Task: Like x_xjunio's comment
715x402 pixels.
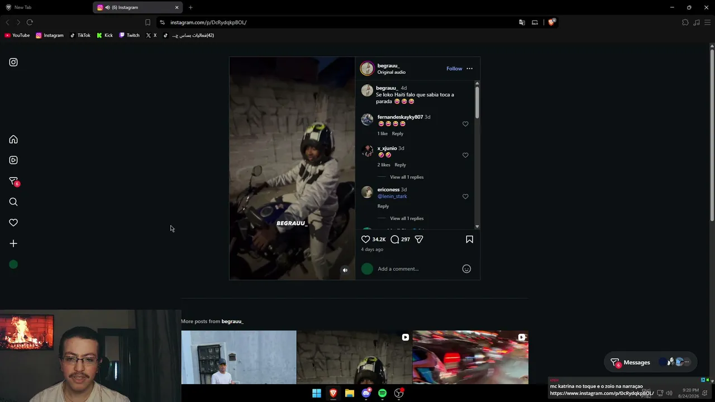Action: 465,155
